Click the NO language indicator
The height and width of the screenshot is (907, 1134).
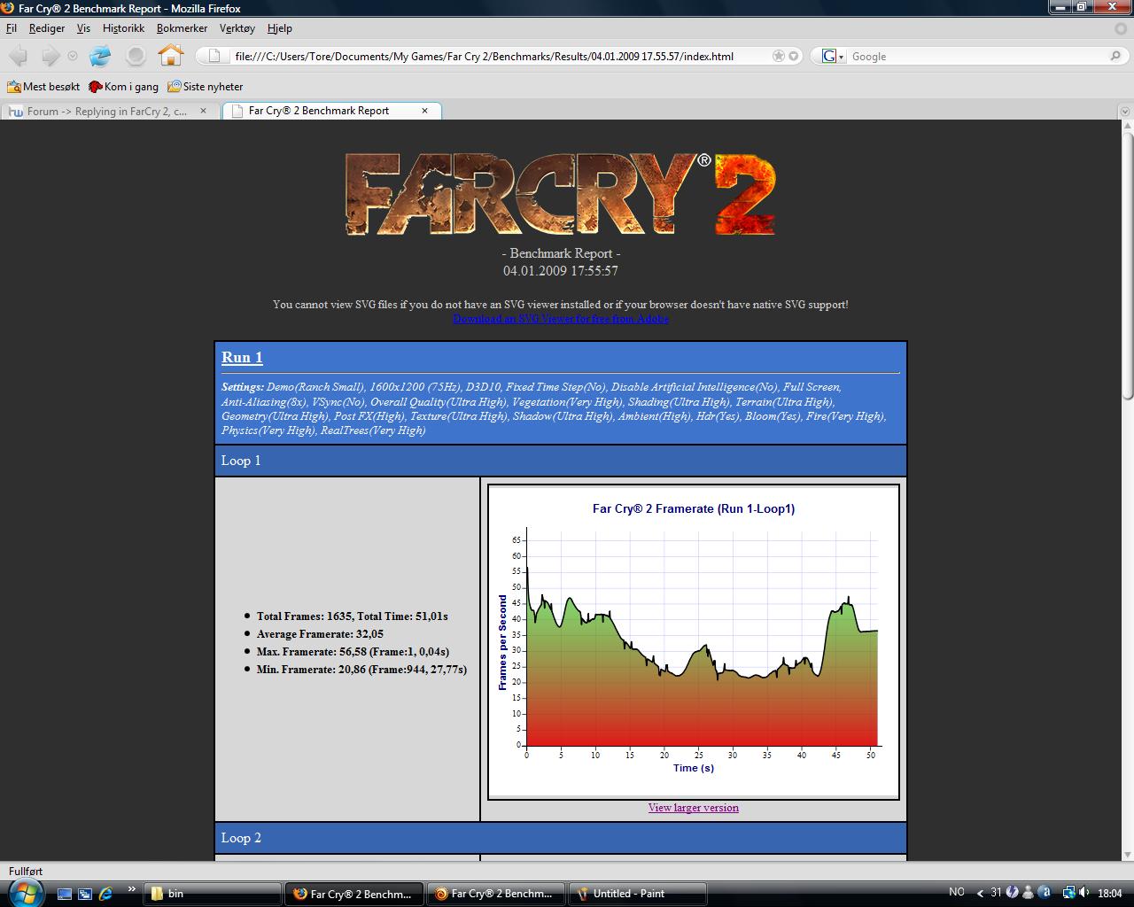tap(957, 893)
